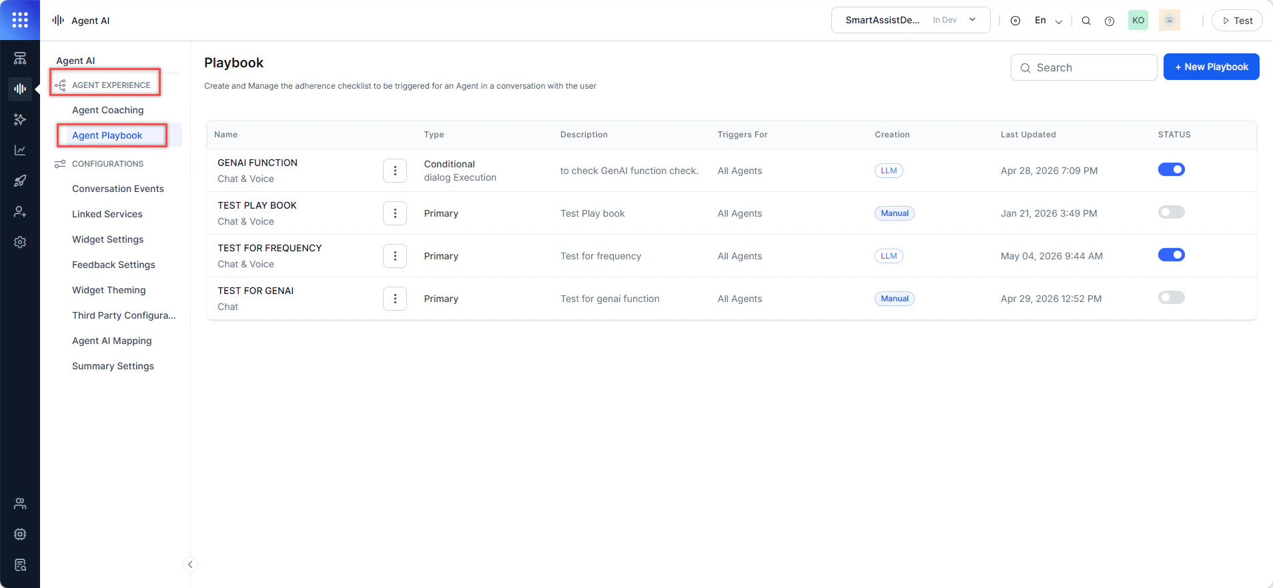This screenshot has height=588, width=1273.
Task: Open the kebab menu for TEST FOR FREQUENCY
Action: pos(395,256)
